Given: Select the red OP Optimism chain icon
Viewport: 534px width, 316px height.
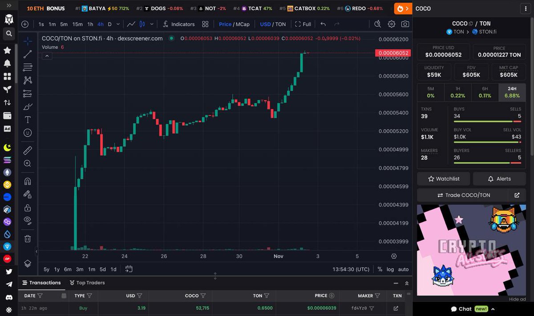Looking at the screenshot, I should pos(8,259).
